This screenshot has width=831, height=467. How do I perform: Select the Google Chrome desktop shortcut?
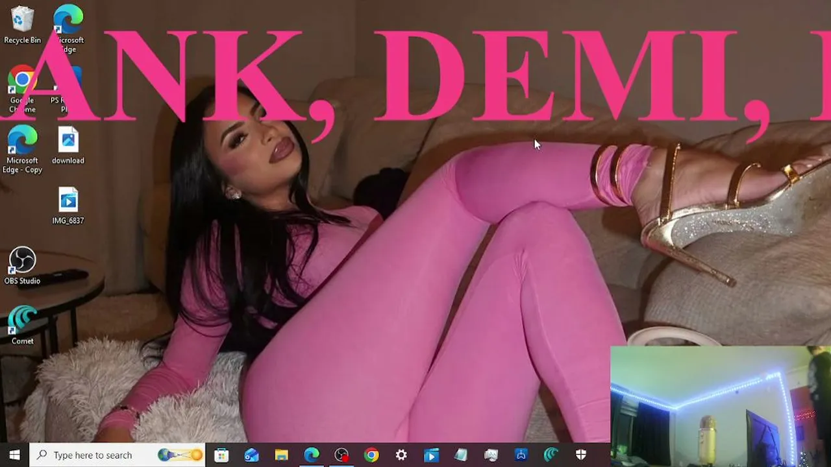pyautogui.click(x=22, y=90)
